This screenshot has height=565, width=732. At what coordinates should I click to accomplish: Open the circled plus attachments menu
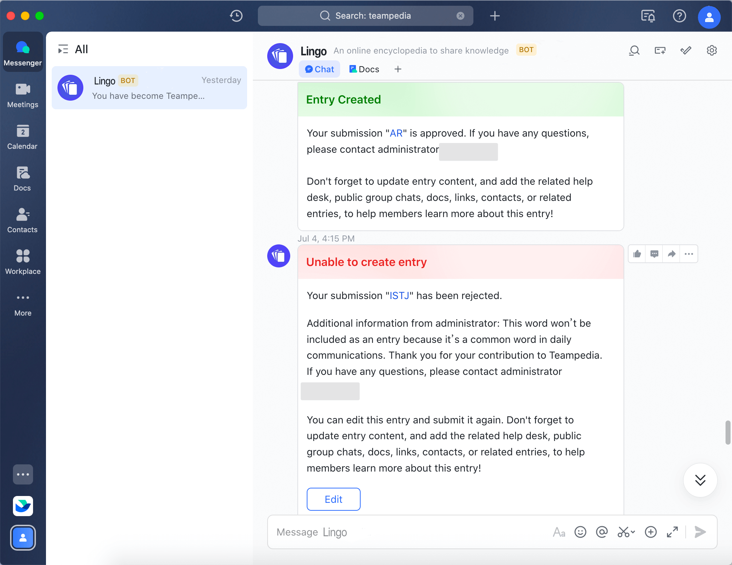coord(651,532)
